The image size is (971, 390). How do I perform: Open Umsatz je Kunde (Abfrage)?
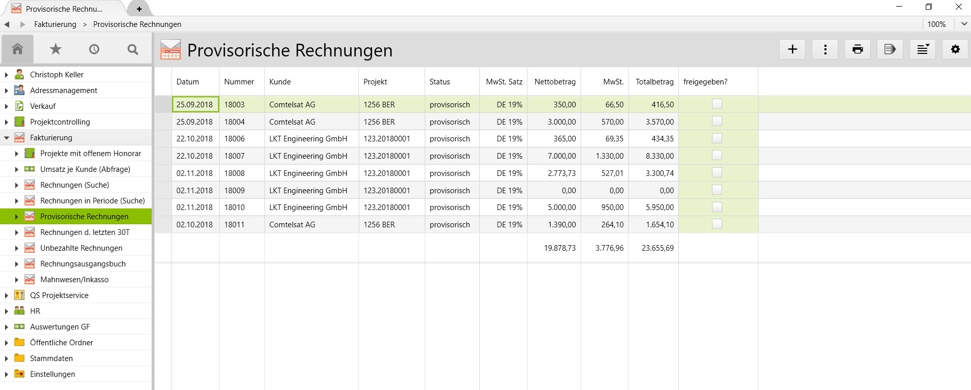(85, 169)
